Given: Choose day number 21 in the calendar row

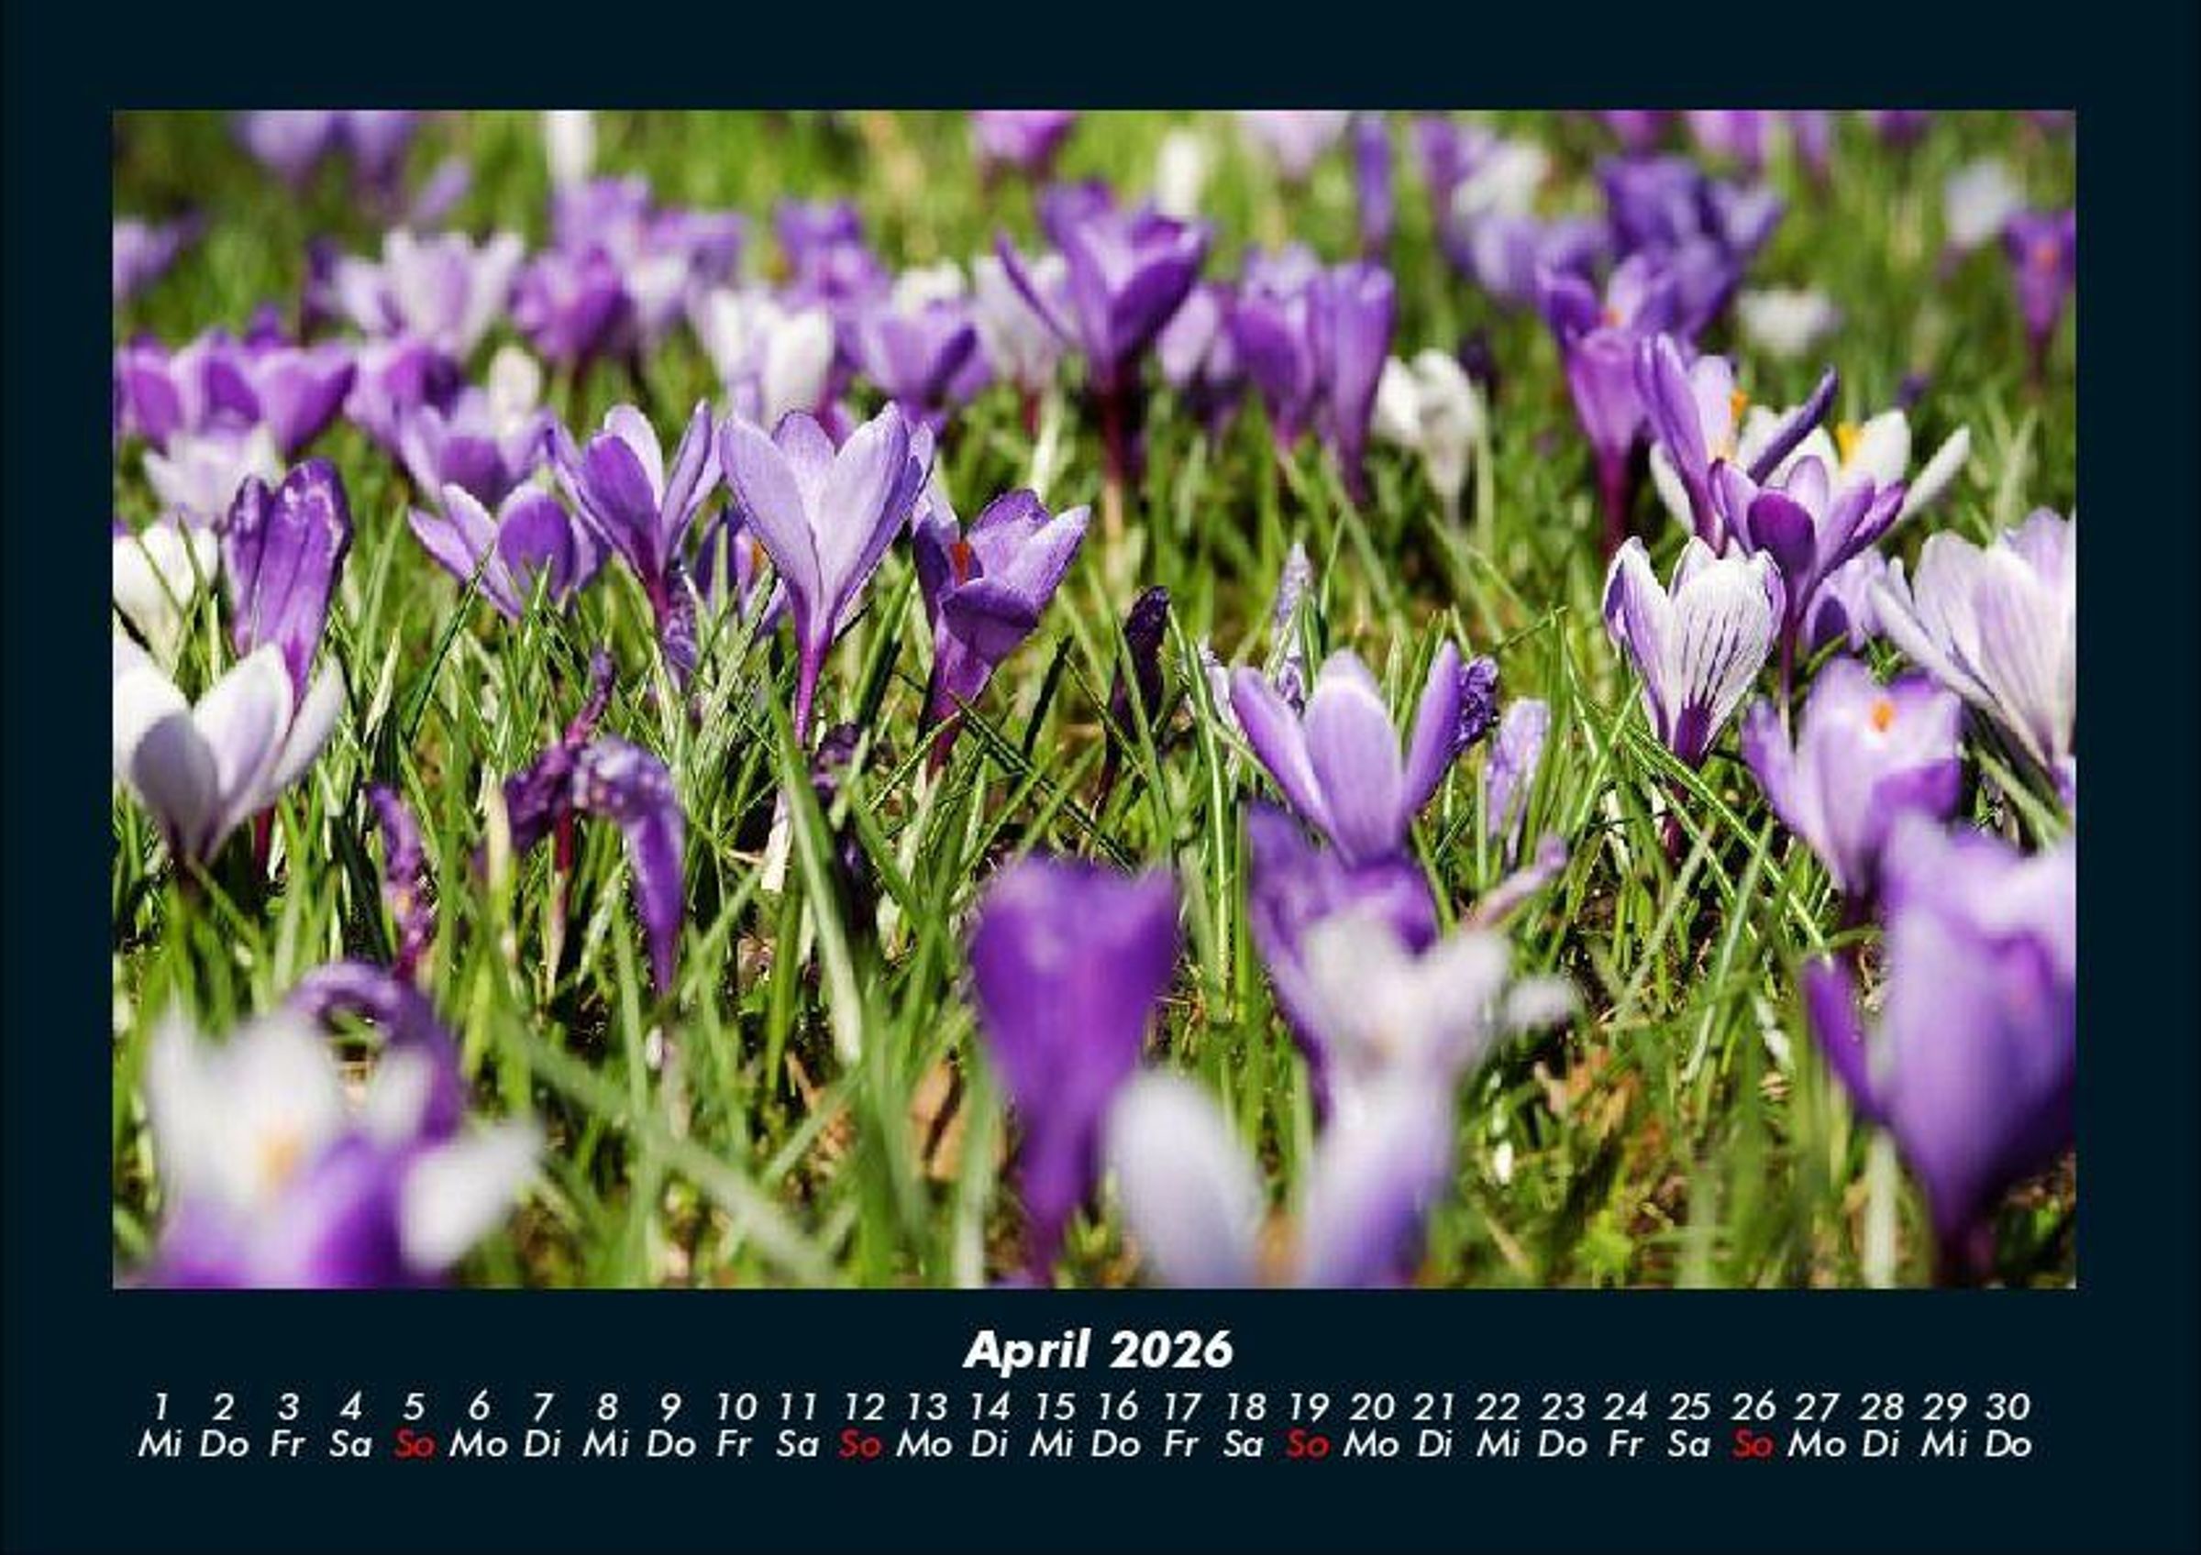Looking at the screenshot, I should coord(1435,1406).
